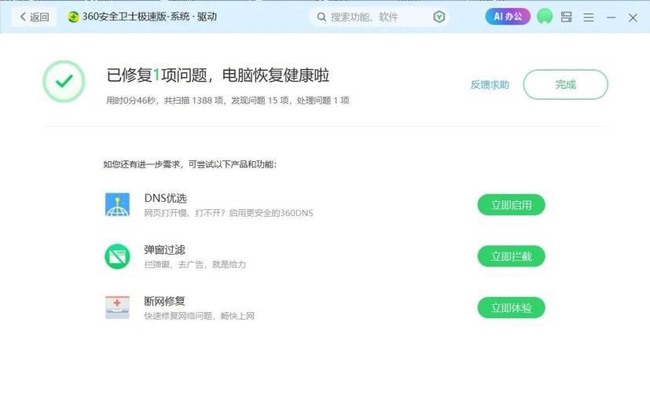
Task: Click 反馈求助 link
Action: (490, 85)
